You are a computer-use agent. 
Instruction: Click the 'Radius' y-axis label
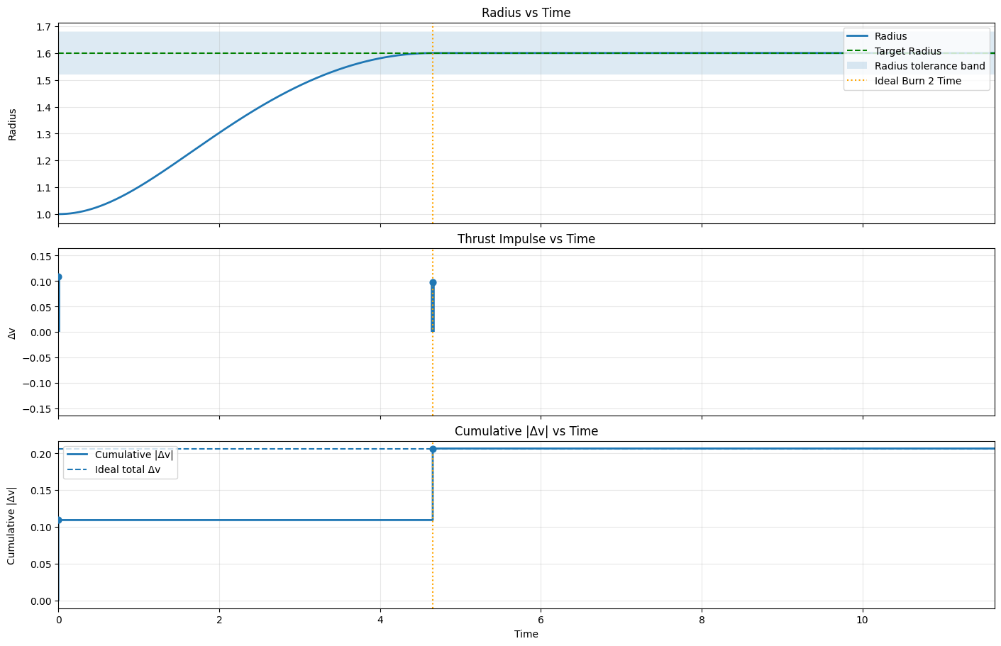point(12,125)
